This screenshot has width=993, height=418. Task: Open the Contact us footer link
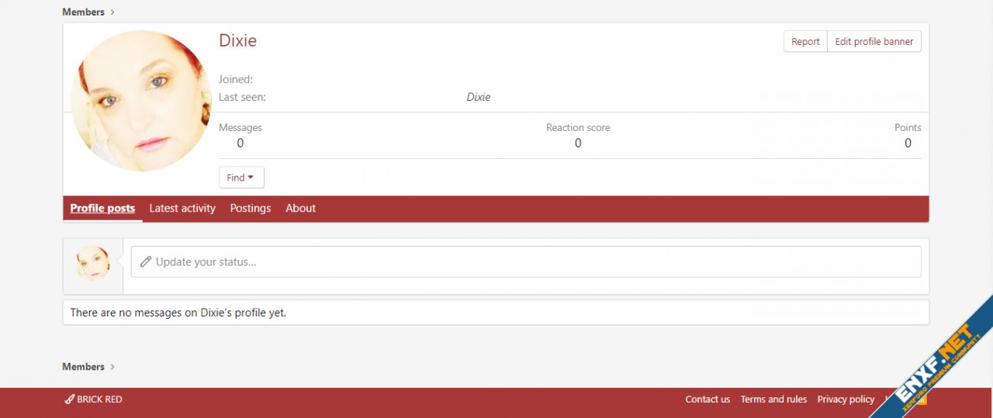[708, 399]
